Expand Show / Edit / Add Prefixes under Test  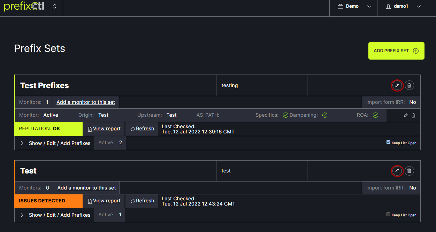[56, 215]
